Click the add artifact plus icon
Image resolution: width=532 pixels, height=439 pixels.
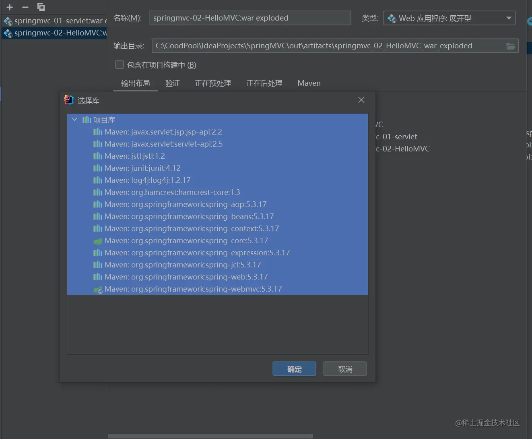click(10, 7)
